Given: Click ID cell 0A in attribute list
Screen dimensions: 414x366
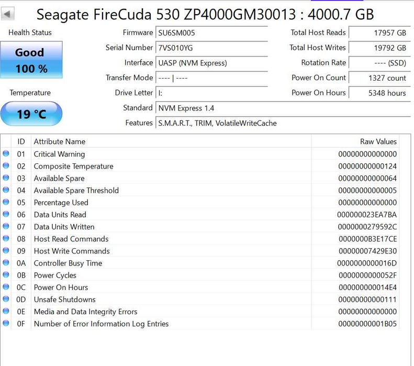Looking at the screenshot, I should point(21,263).
